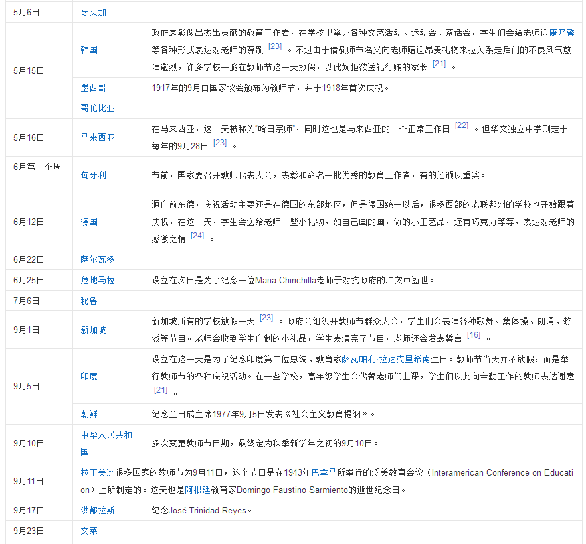
Task: Open the 德国 (Germany) link
Action: 88,222
